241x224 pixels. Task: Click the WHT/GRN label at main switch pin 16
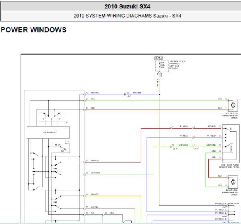[x=95, y=173]
